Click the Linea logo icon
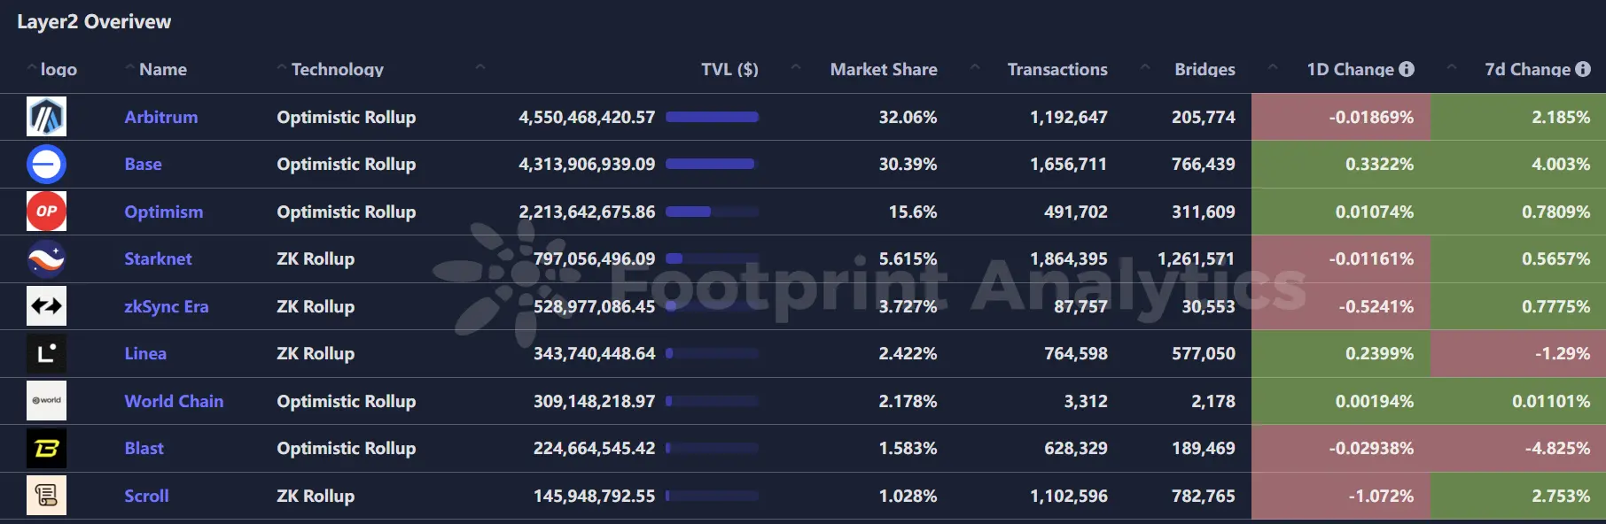The width and height of the screenshot is (1606, 524). tap(46, 353)
